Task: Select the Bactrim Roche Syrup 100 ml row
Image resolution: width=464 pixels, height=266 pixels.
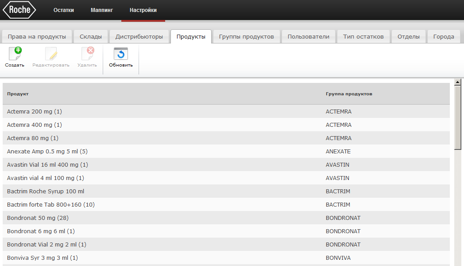Action: 46,192
